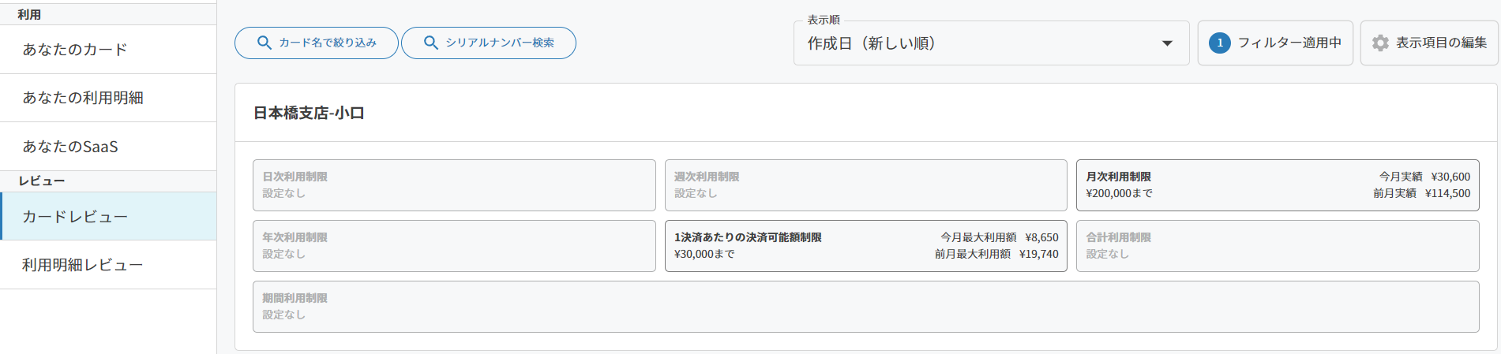1501x354 pixels.
Task: Click the gear icon for 表示項目の編集
Action: (x=1380, y=43)
